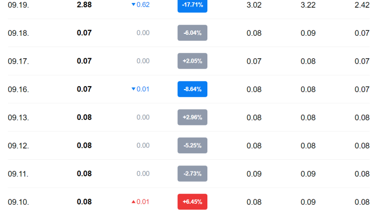Image resolution: width=379 pixels, height=214 pixels.
Task: Click the blue down triangle in the 09.16. row
Action: coord(133,89)
